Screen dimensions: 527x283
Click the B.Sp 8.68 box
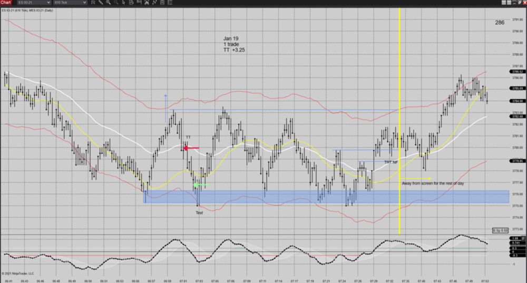coord(500,230)
